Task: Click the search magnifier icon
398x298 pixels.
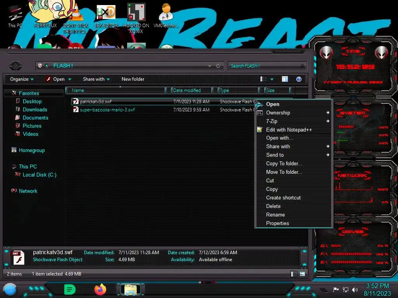Action: (x=302, y=66)
